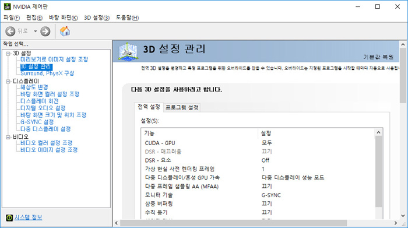Screen dimensions: 408x228
Task: Click the 기능 column header
Action: click(200, 134)
